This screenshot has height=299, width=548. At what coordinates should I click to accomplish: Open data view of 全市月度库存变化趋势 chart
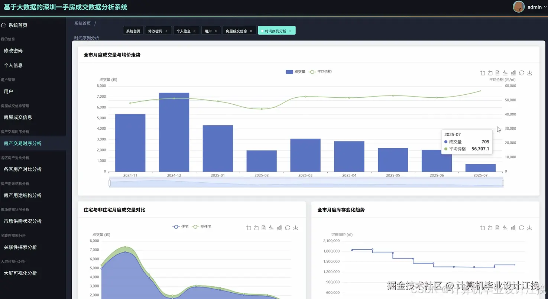(x=497, y=228)
